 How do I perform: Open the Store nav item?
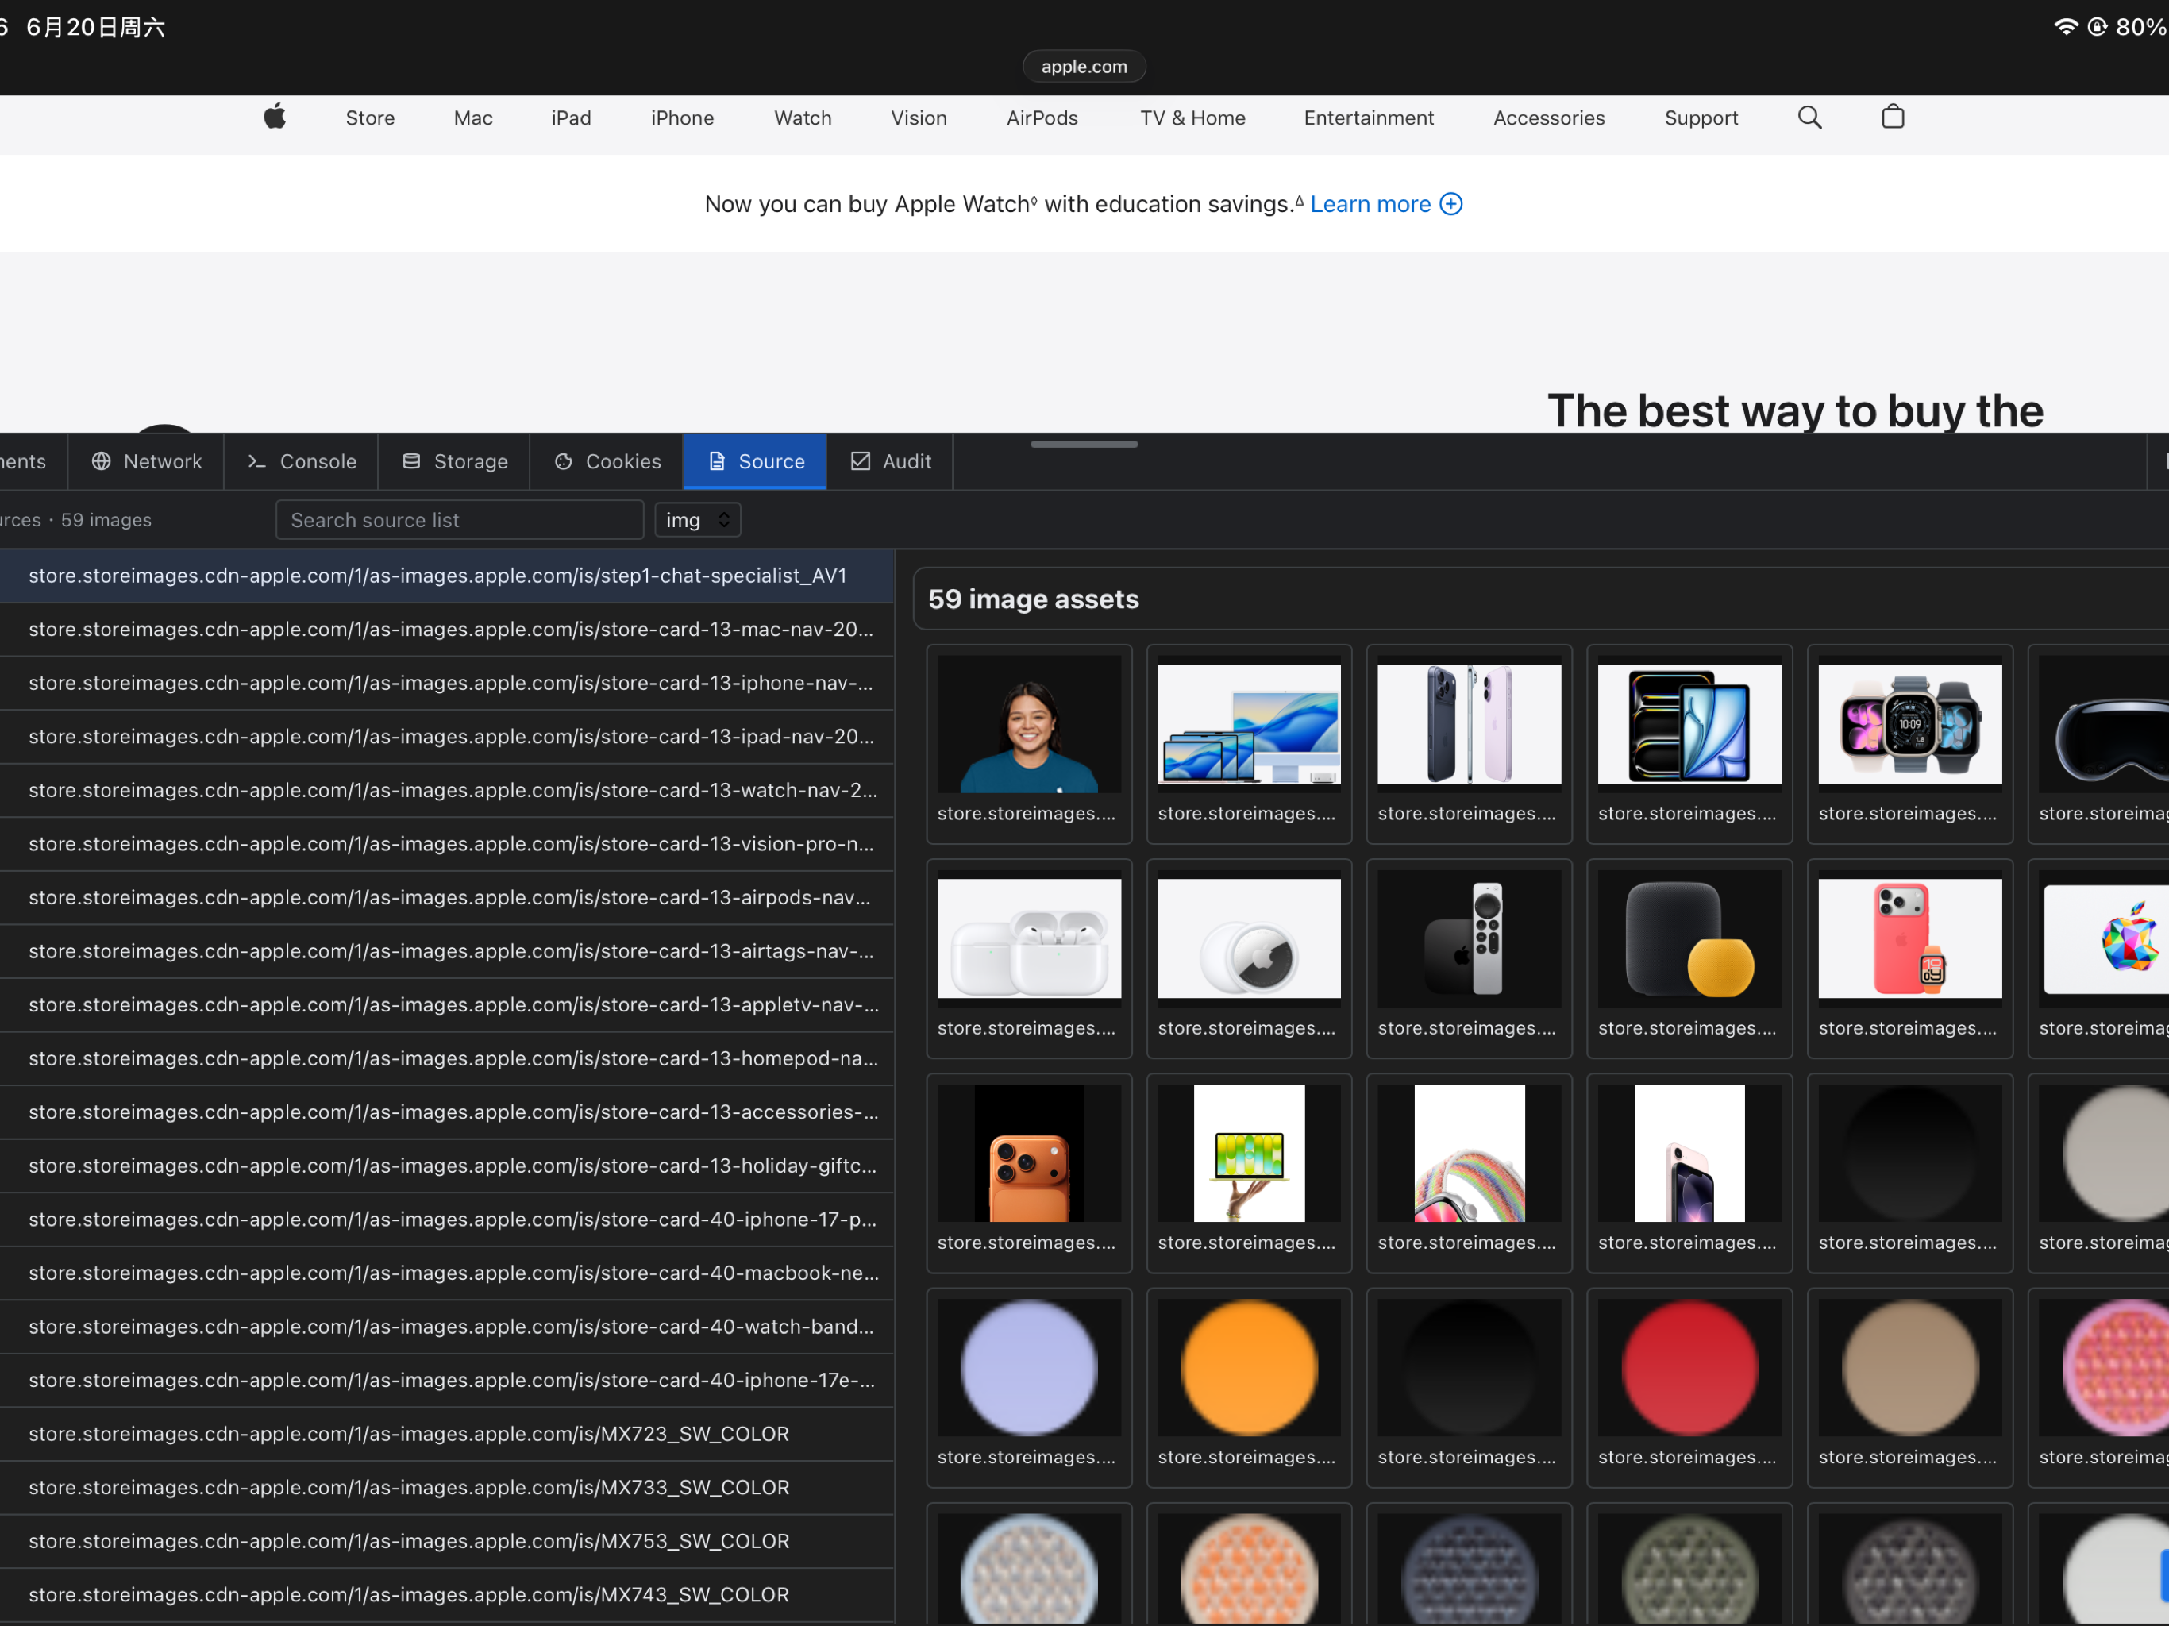point(370,118)
